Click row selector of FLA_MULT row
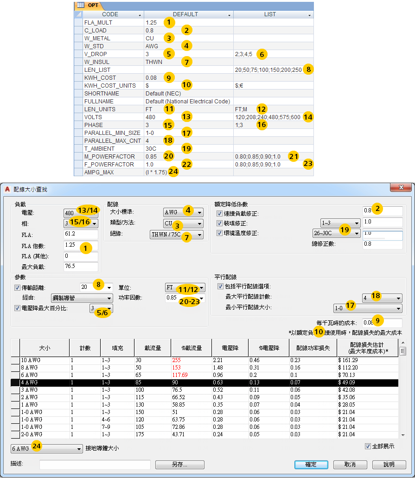Viewport: 415px width, 478px height. [x=78, y=23]
